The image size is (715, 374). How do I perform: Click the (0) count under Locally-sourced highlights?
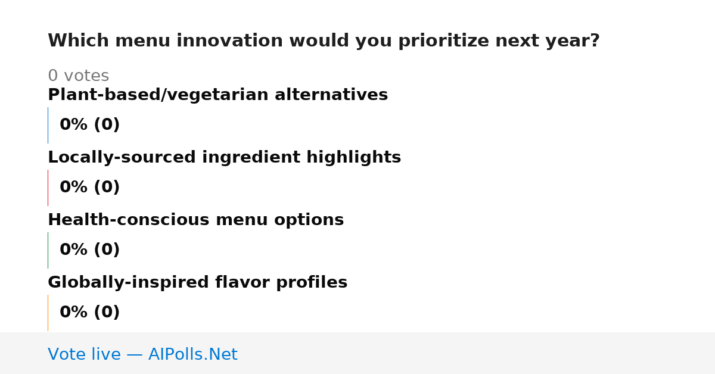[107, 188]
